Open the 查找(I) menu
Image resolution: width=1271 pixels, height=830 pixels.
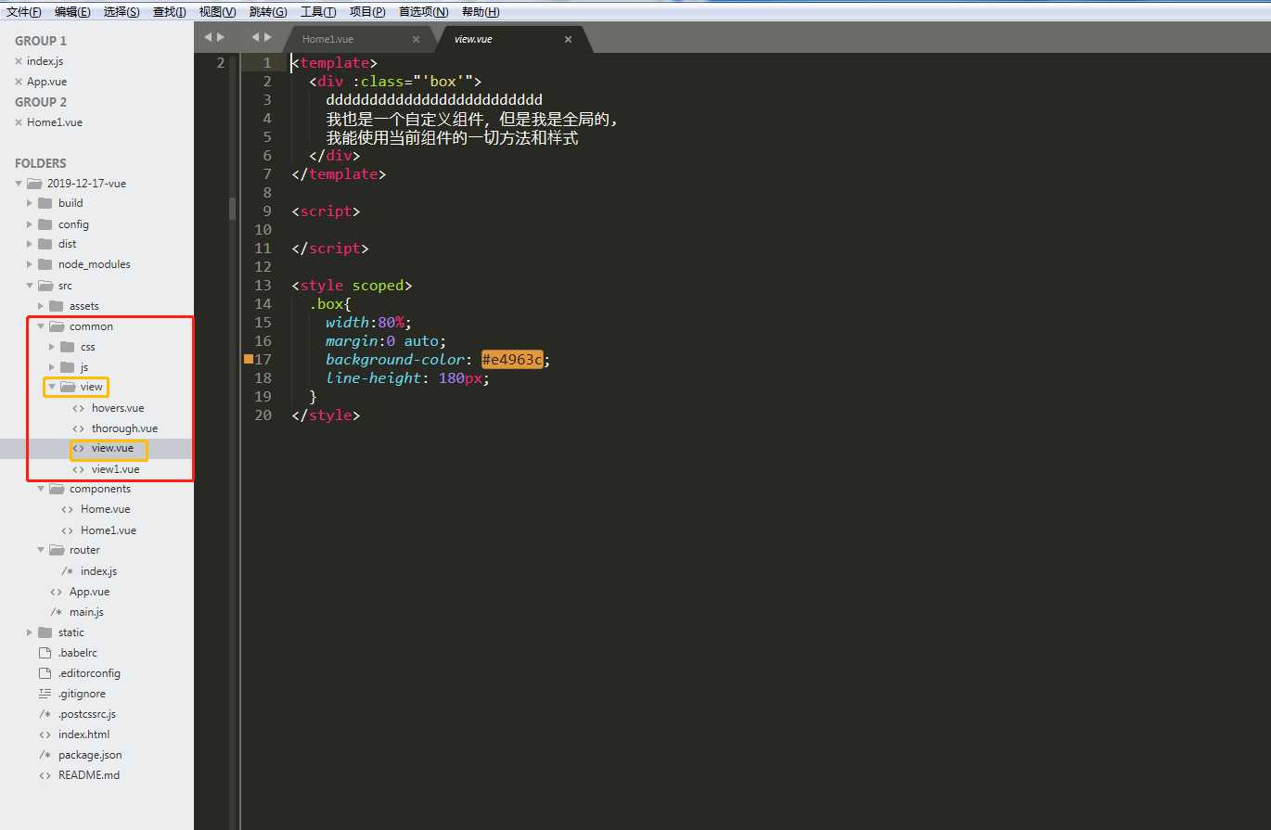click(x=170, y=11)
